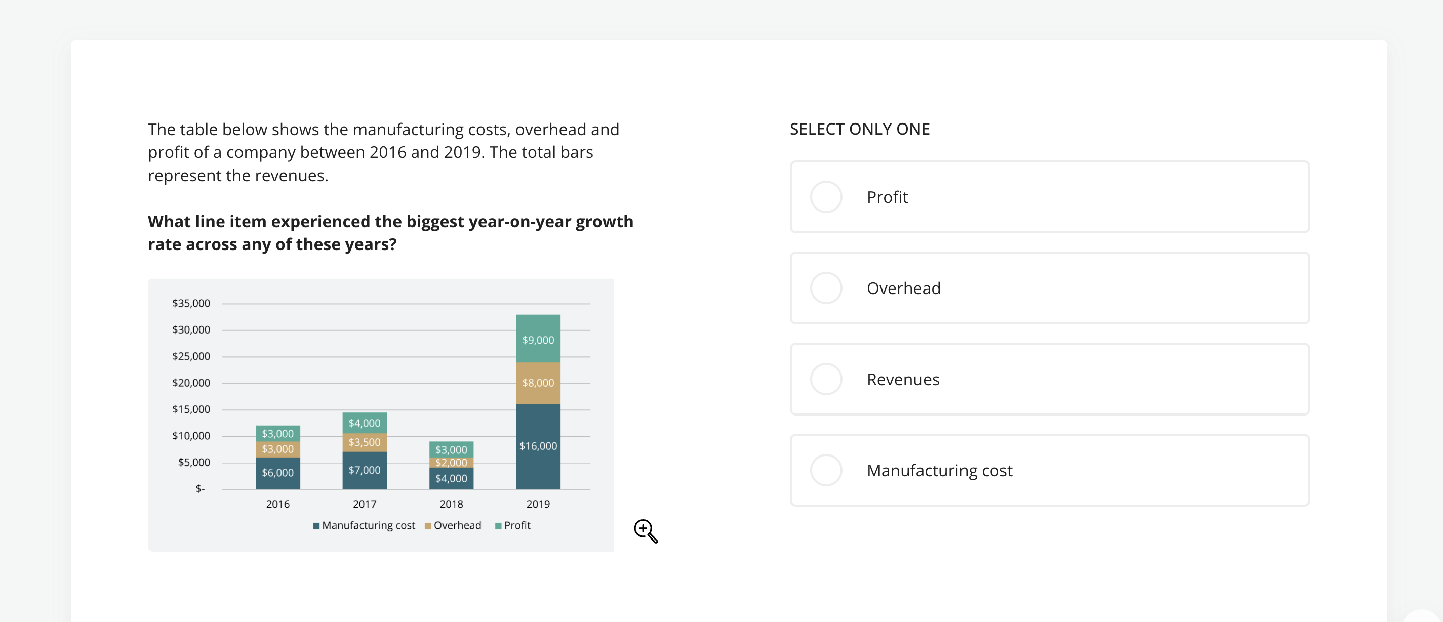Choose the Overhead answer option
1443x622 pixels.
pyautogui.click(x=826, y=288)
